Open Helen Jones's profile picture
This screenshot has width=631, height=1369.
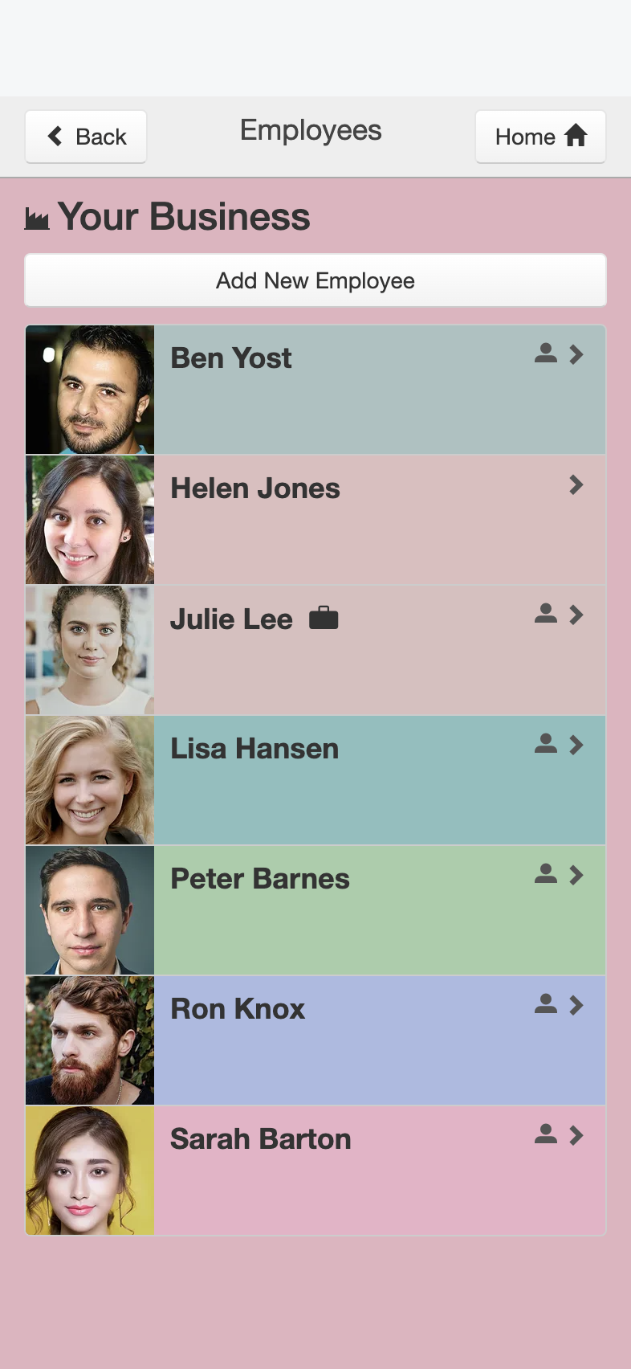pyautogui.click(x=90, y=520)
